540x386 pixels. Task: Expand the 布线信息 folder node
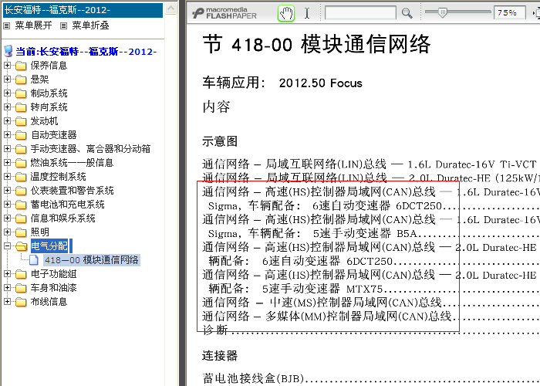7,302
